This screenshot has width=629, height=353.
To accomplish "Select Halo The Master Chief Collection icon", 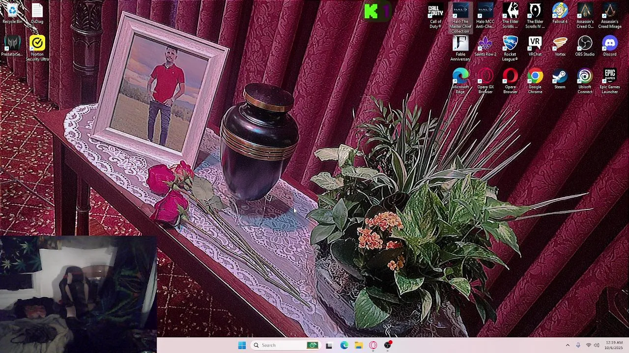I will coord(460,19).
